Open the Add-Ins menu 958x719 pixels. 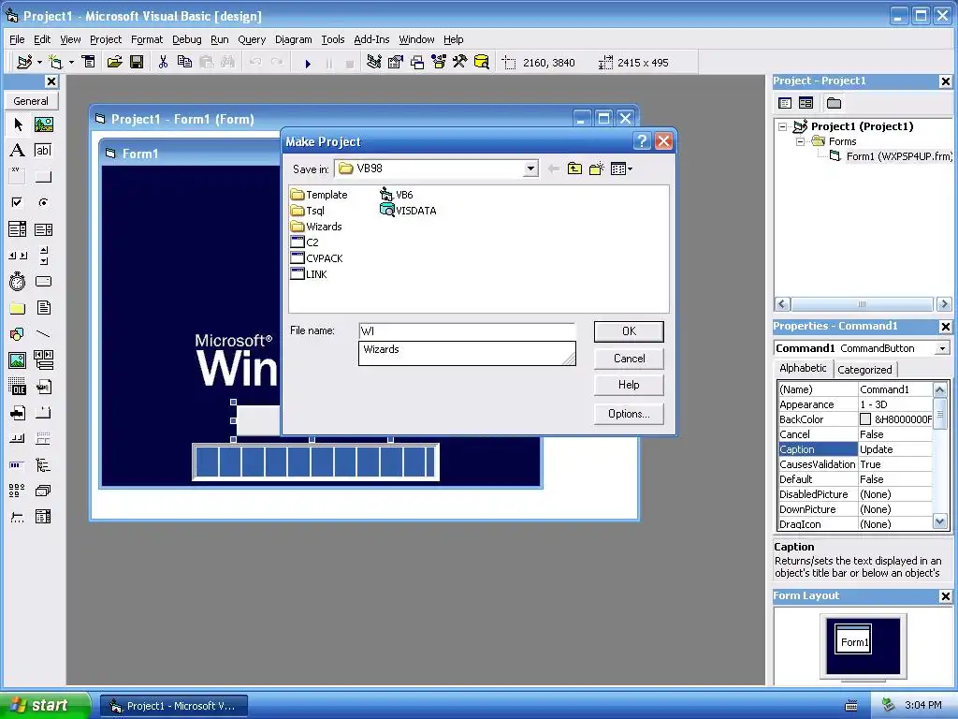pos(371,39)
